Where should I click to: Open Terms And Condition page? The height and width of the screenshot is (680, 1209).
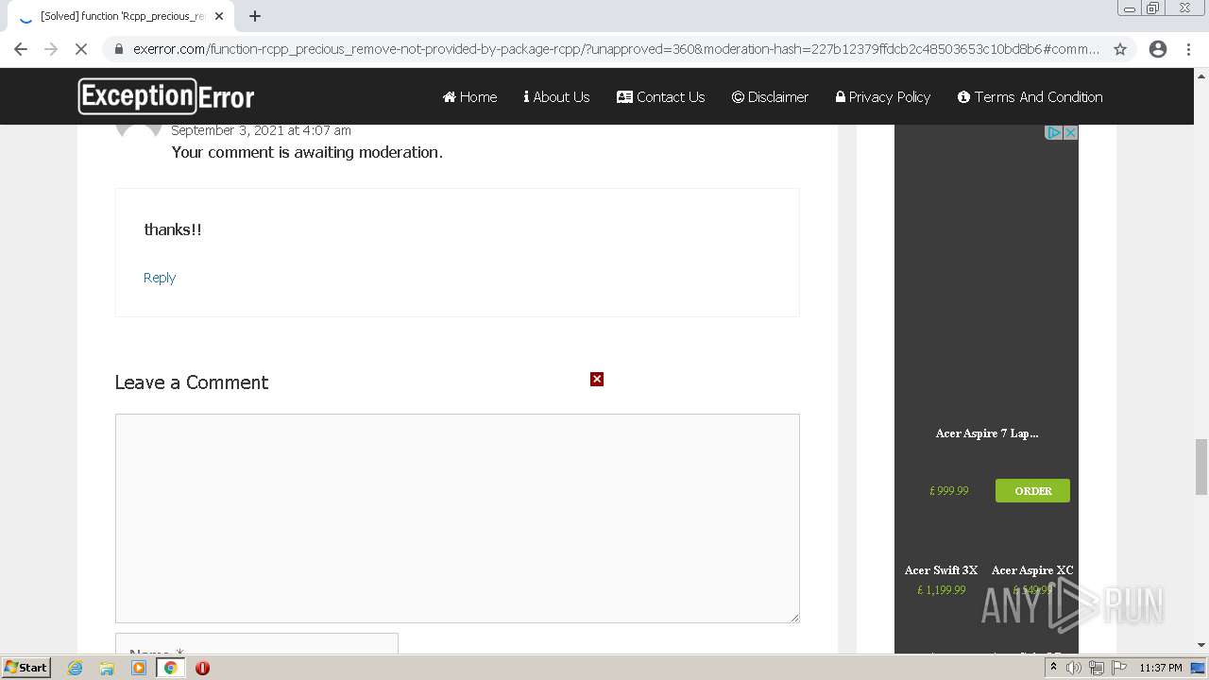pyautogui.click(x=1030, y=96)
